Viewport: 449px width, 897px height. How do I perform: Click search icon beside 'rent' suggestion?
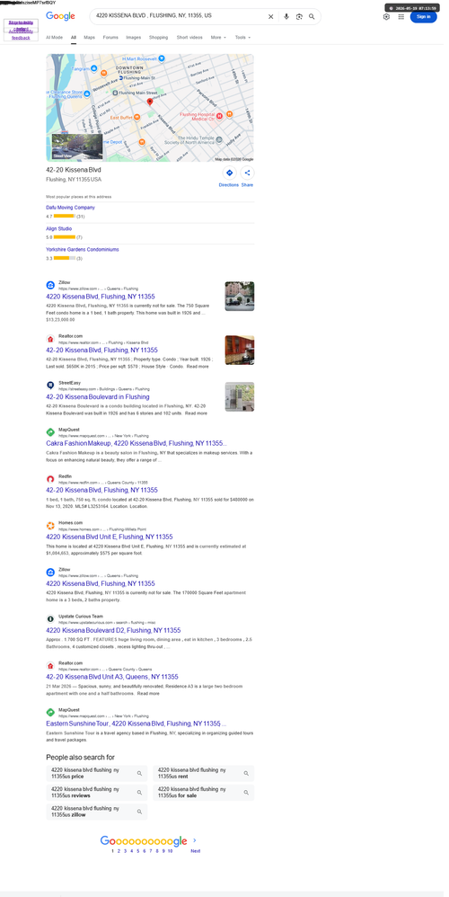[x=246, y=773]
